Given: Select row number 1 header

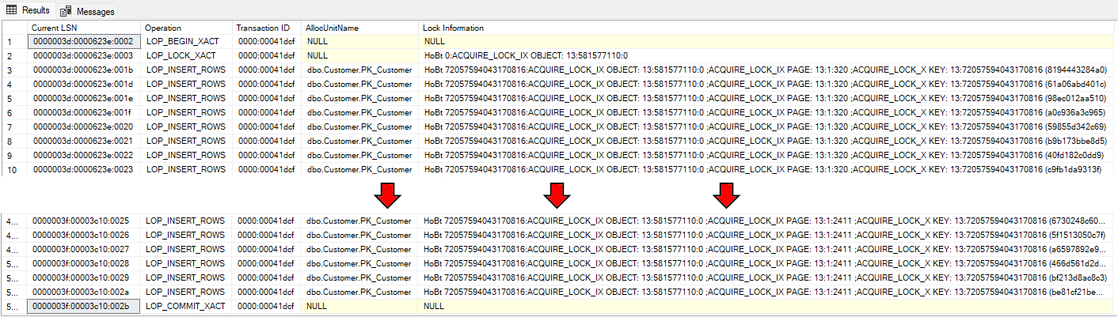Looking at the screenshot, I should (x=14, y=42).
